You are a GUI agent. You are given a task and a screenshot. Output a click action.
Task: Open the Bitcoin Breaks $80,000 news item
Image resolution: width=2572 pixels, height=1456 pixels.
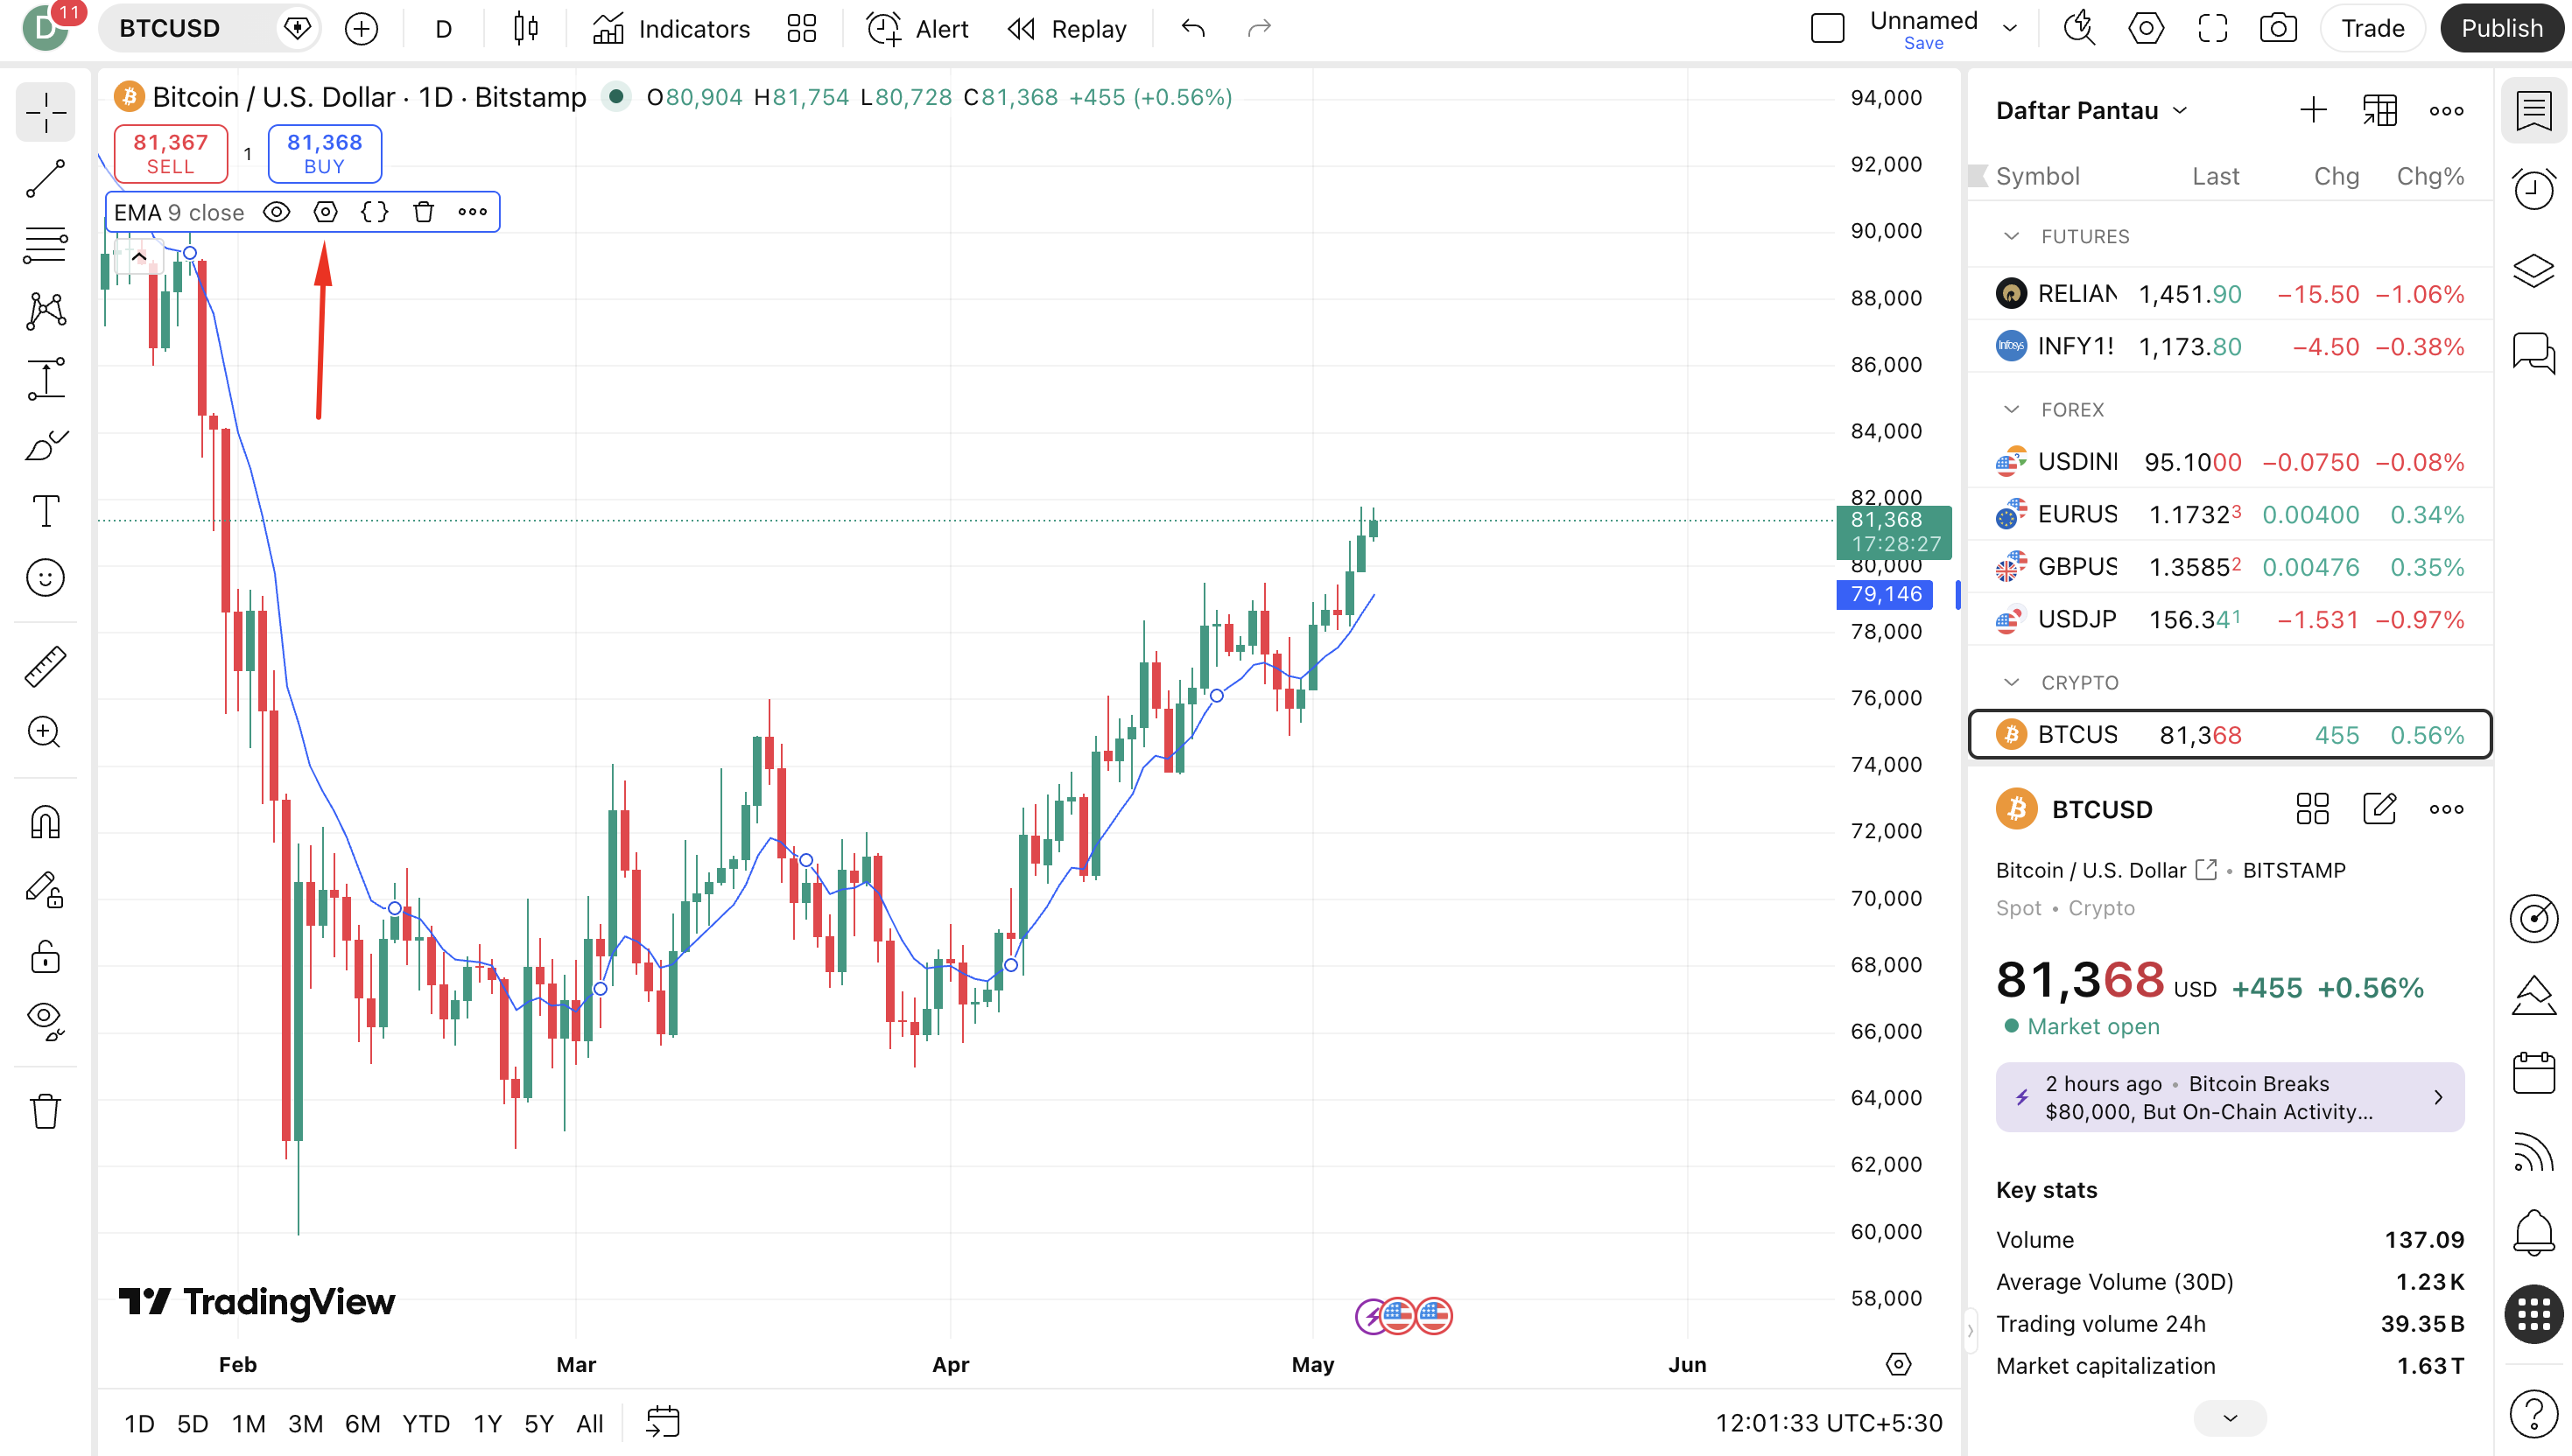pos(2229,1097)
